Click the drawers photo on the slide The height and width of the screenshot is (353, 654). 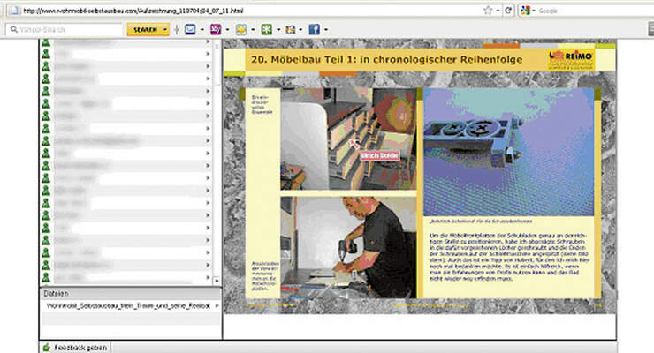[x=348, y=139]
